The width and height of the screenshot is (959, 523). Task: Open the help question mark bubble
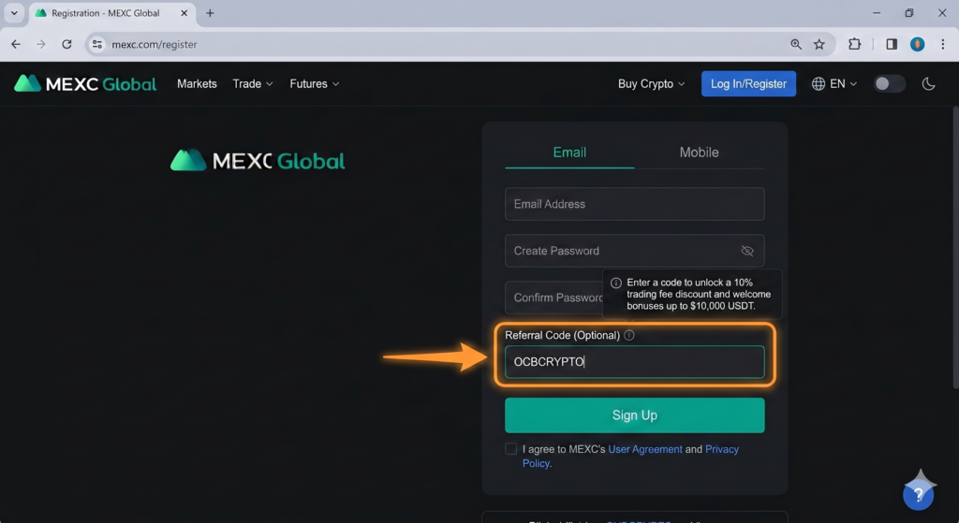[918, 494]
